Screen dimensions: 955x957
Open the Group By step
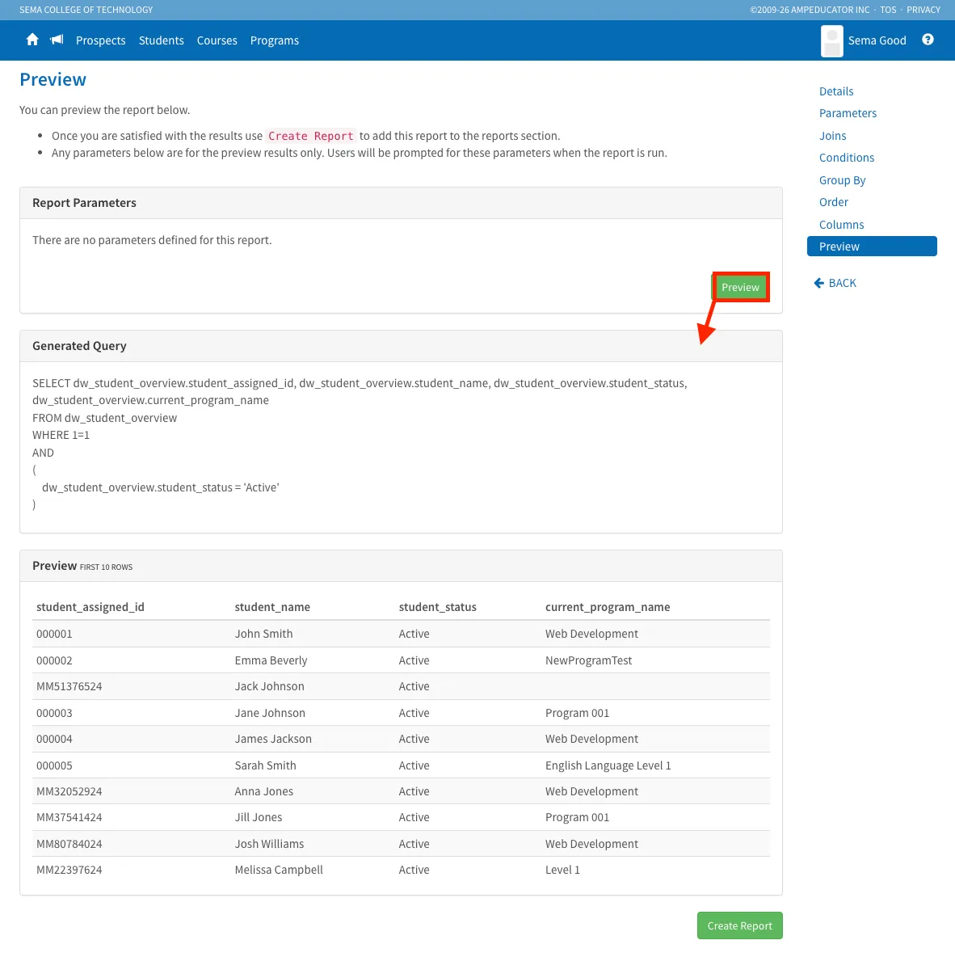pyautogui.click(x=842, y=180)
